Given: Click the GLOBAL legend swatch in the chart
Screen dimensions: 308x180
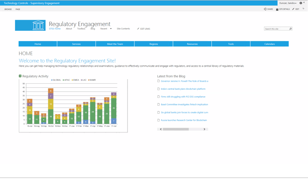Looking at the screenshot, I should coord(52,80).
